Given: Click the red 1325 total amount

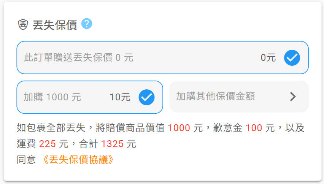Looking at the screenshot, I should pos(113,144).
